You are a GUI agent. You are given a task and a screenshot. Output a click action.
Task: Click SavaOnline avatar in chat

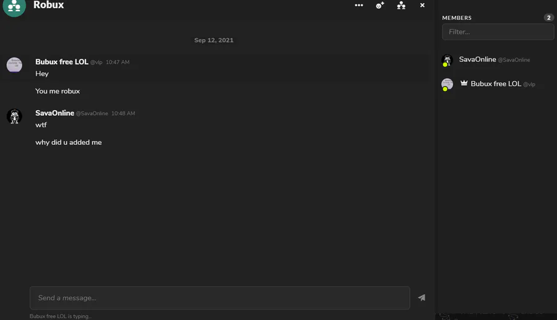[14, 116]
